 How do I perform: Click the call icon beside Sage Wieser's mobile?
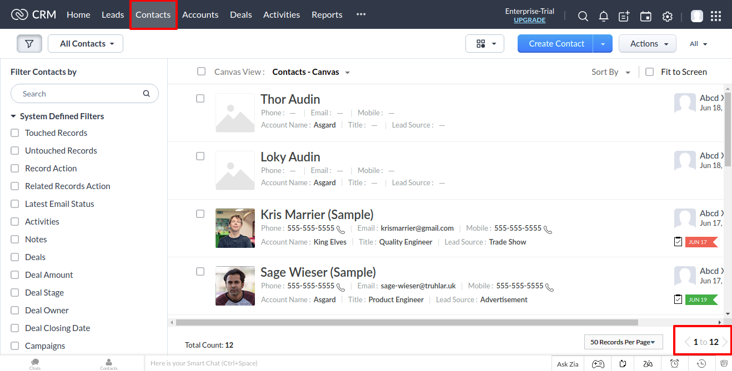click(x=549, y=287)
